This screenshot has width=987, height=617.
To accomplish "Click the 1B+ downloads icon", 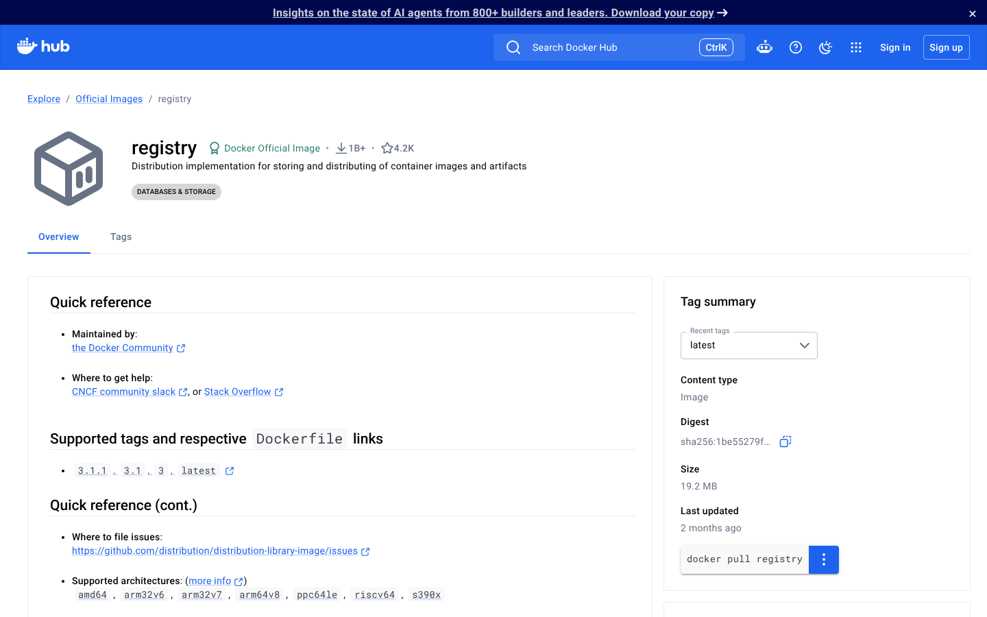I will click(341, 148).
